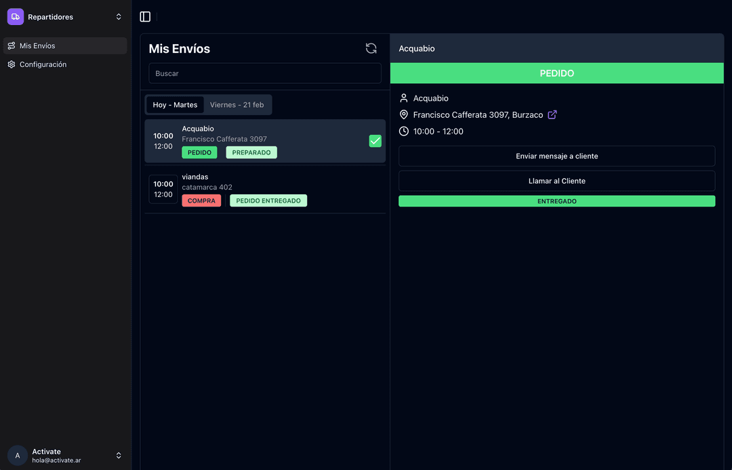Open the Activate account chevron menu

point(119,455)
